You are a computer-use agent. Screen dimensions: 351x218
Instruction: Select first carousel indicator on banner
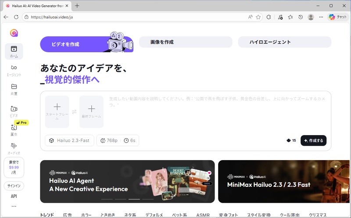tap(107, 199)
